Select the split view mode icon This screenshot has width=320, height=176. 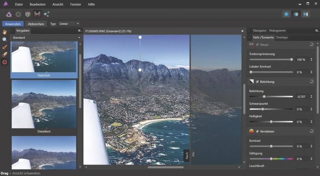point(296,14)
